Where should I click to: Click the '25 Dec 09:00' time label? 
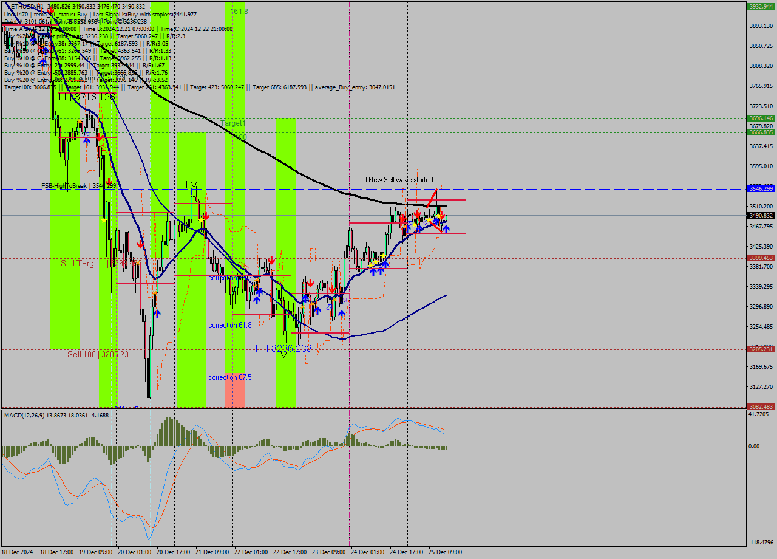[446, 552]
